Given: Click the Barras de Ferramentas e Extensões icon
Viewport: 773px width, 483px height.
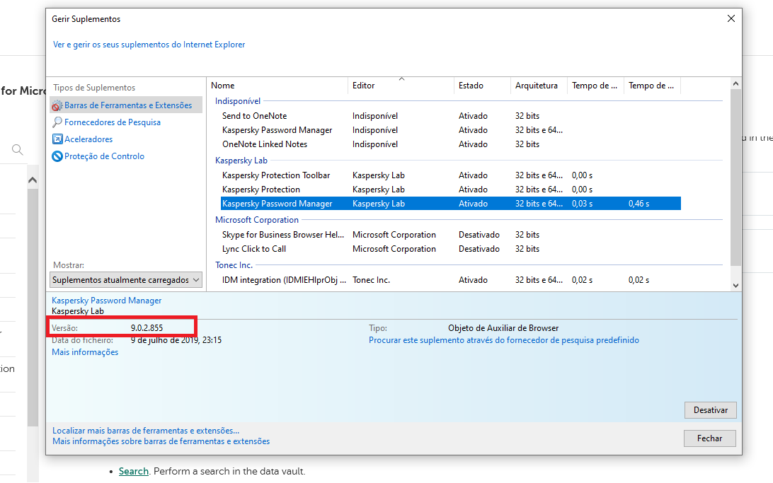Looking at the screenshot, I should click(x=57, y=105).
